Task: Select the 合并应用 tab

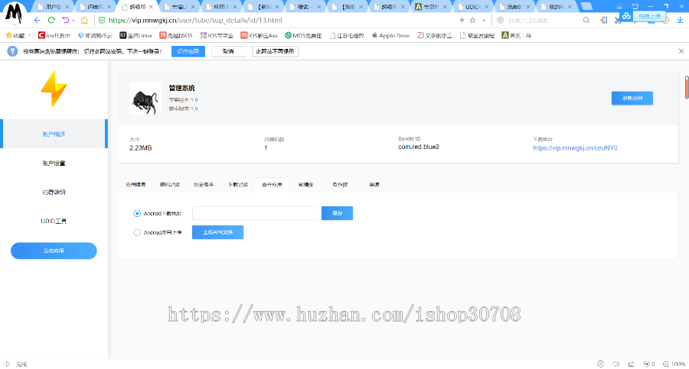Action: pos(272,184)
